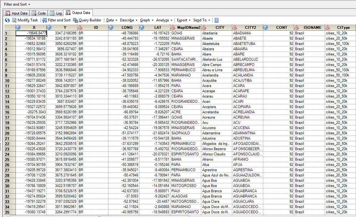Click the LAT cell -0.155246
356x217 pixels.
154,165
